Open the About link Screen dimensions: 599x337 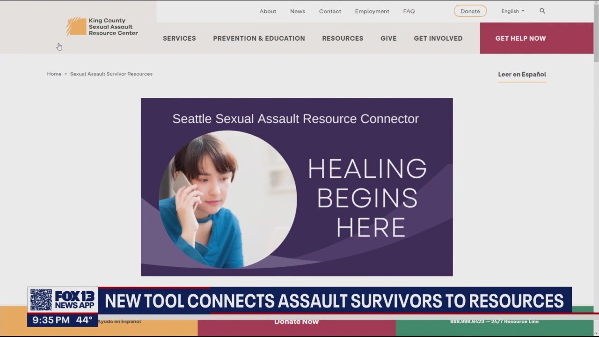(268, 11)
